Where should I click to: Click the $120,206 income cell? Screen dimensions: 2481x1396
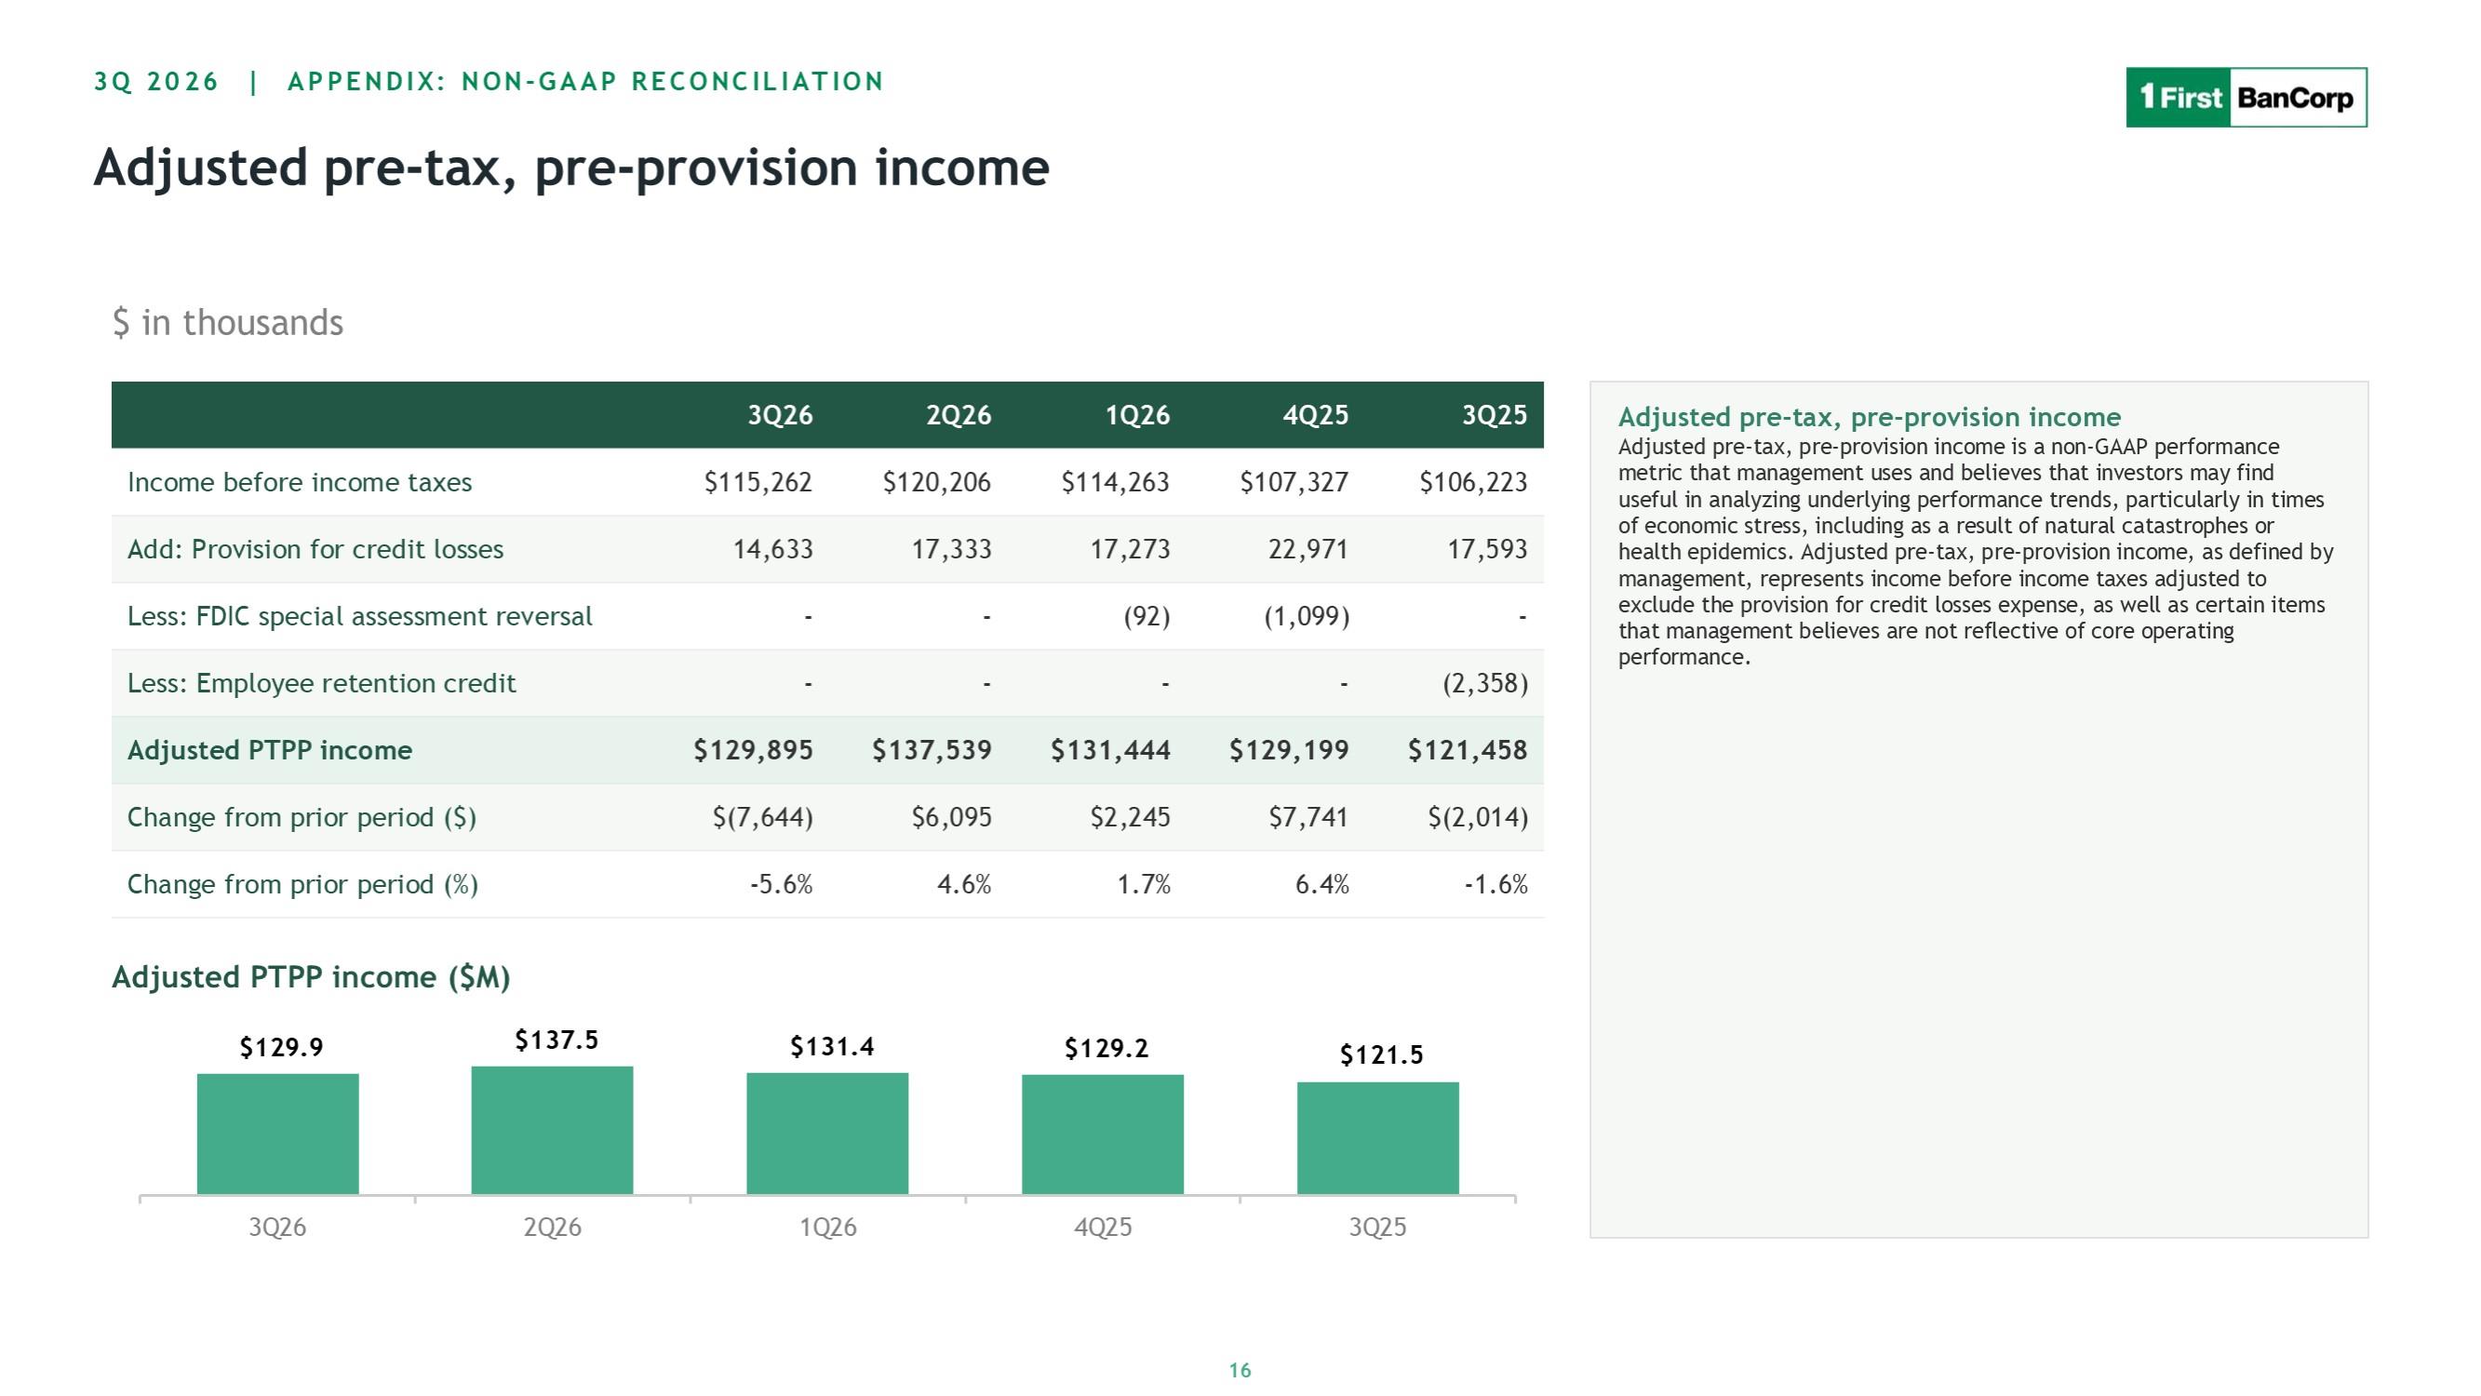coord(937,482)
